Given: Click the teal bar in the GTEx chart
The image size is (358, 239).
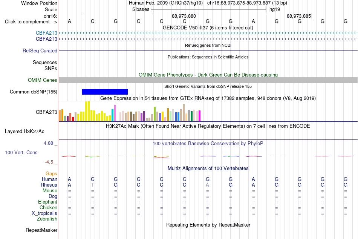Looking at the screenshot, I should (x=112, y=115).
